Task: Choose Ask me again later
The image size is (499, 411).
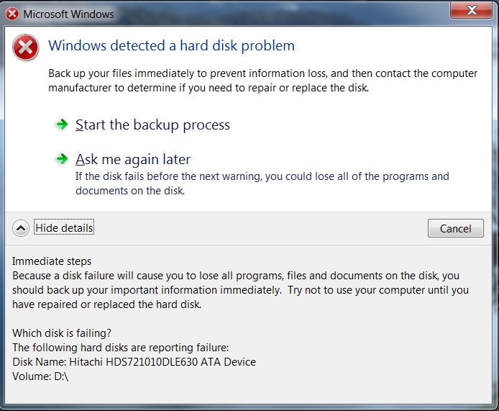Action: [x=133, y=159]
